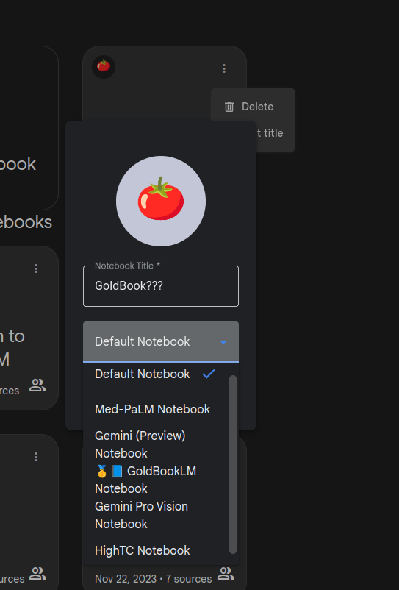Click the people icon on the middle-left card
The image size is (399, 590).
coord(37,385)
